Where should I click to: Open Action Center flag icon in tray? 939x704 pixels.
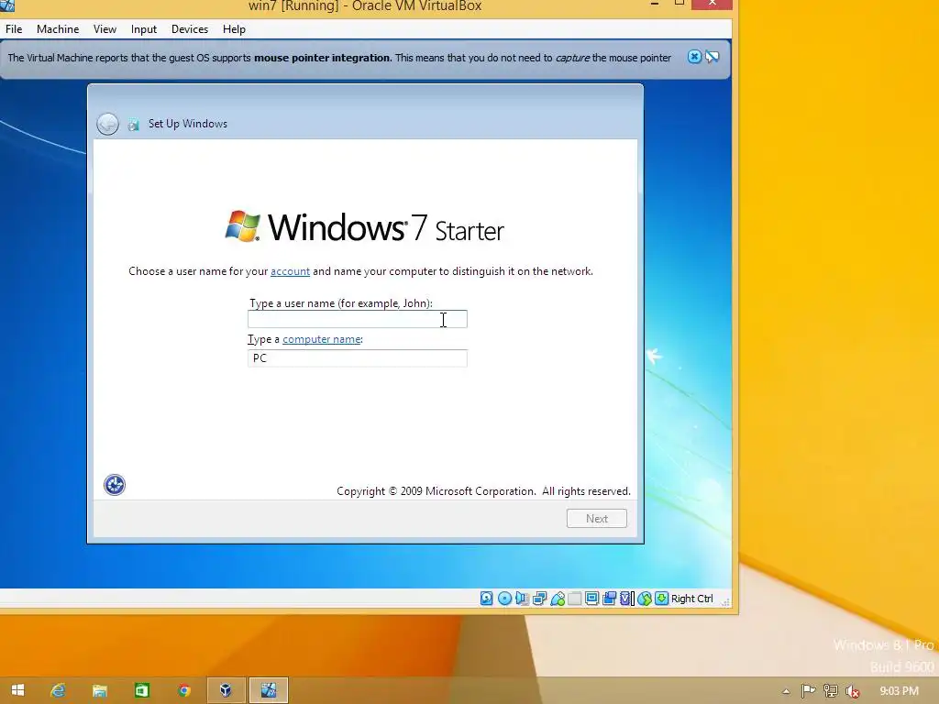click(x=808, y=691)
